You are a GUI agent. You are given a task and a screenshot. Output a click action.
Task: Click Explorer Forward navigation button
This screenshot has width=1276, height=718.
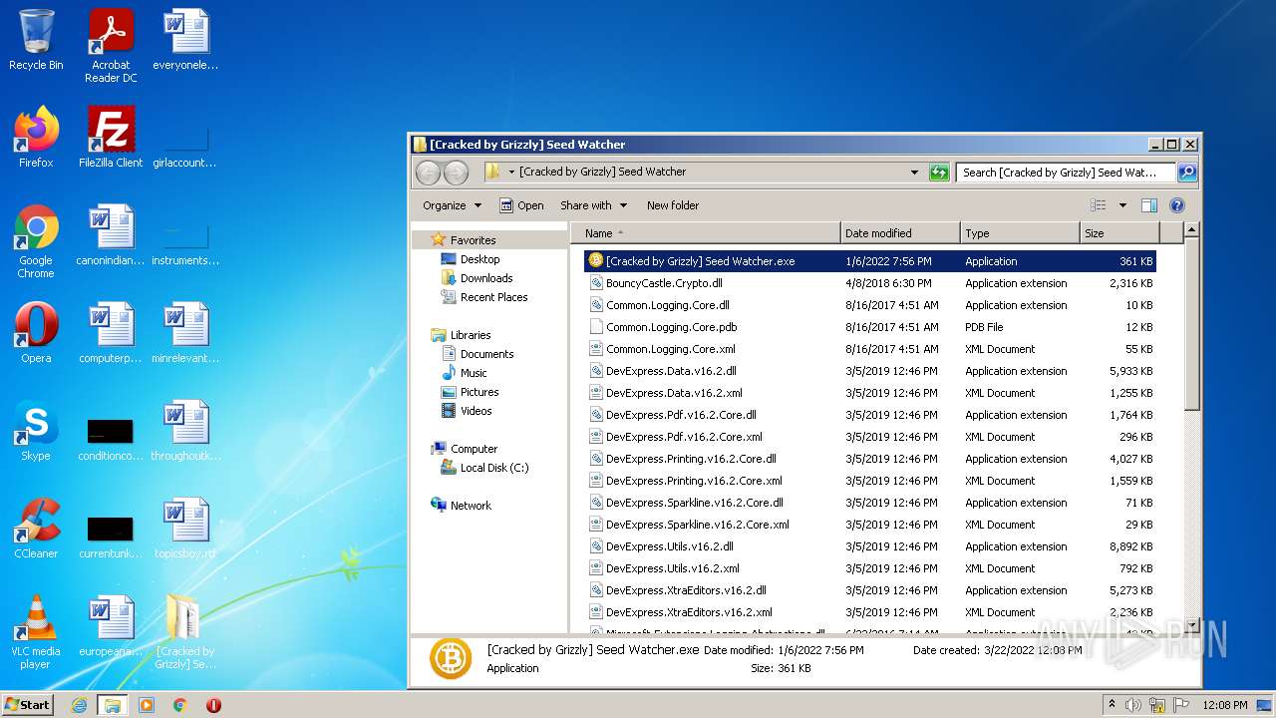[x=456, y=173]
